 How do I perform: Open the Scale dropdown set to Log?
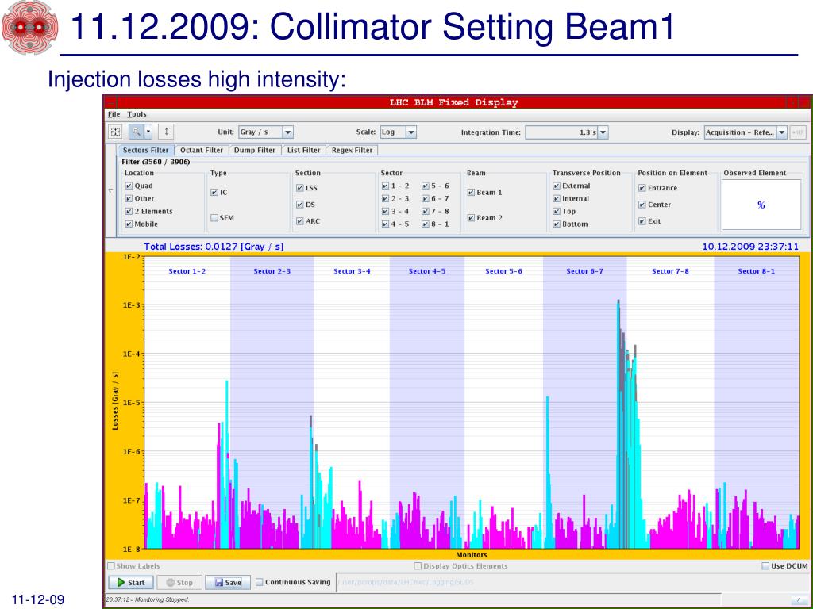tap(410, 132)
